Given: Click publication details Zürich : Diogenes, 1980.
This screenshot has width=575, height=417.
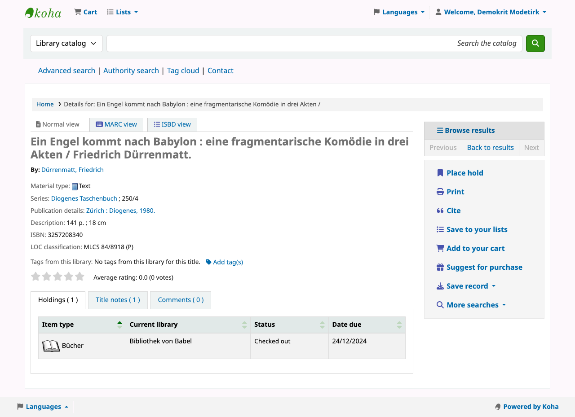Looking at the screenshot, I should tap(120, 211).
